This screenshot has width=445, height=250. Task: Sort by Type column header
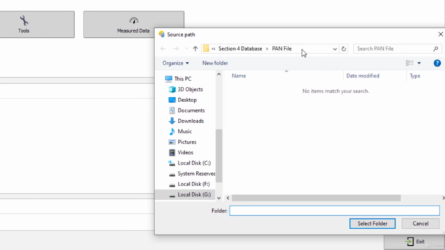[x=414, y=76]
